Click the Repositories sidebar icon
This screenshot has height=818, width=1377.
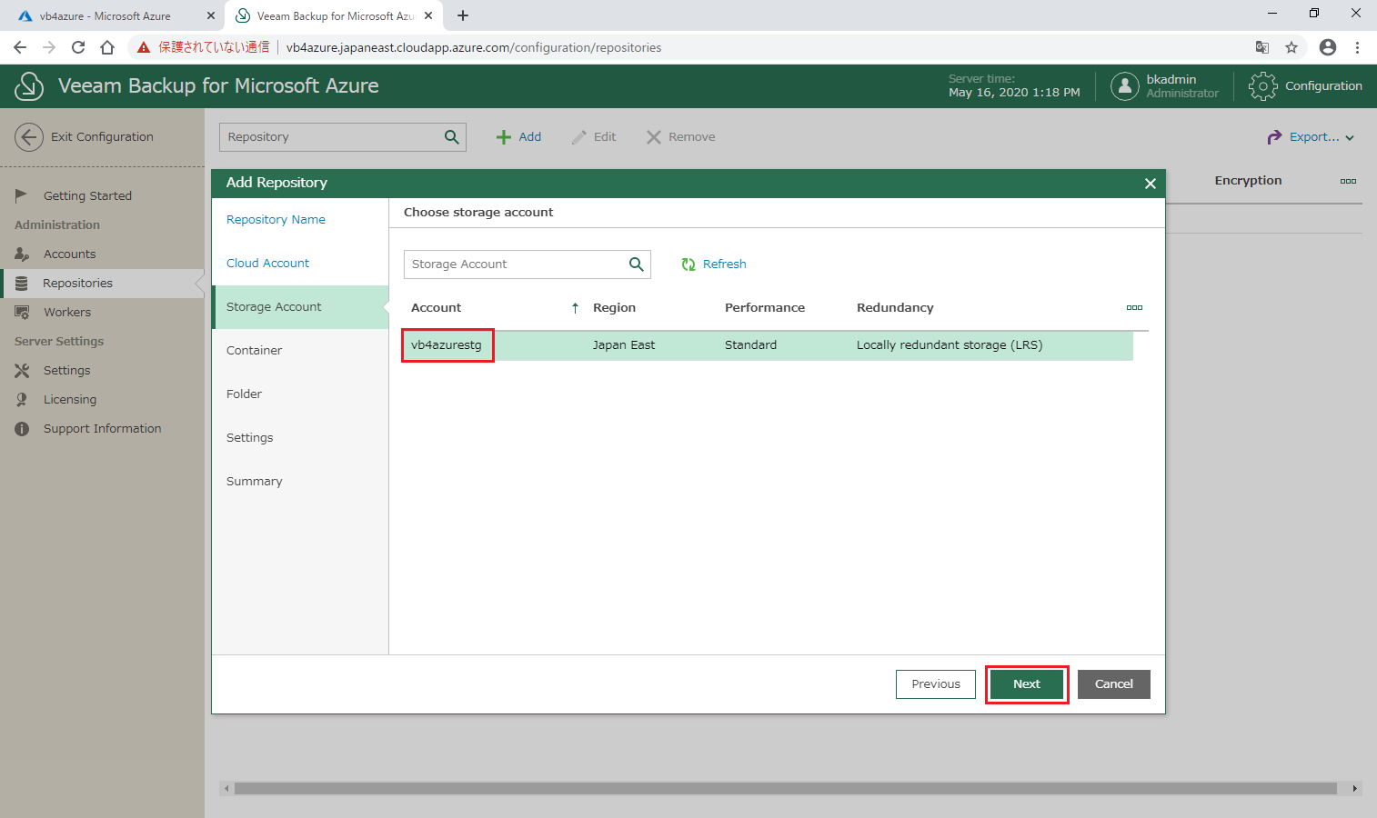click(22, 284)
